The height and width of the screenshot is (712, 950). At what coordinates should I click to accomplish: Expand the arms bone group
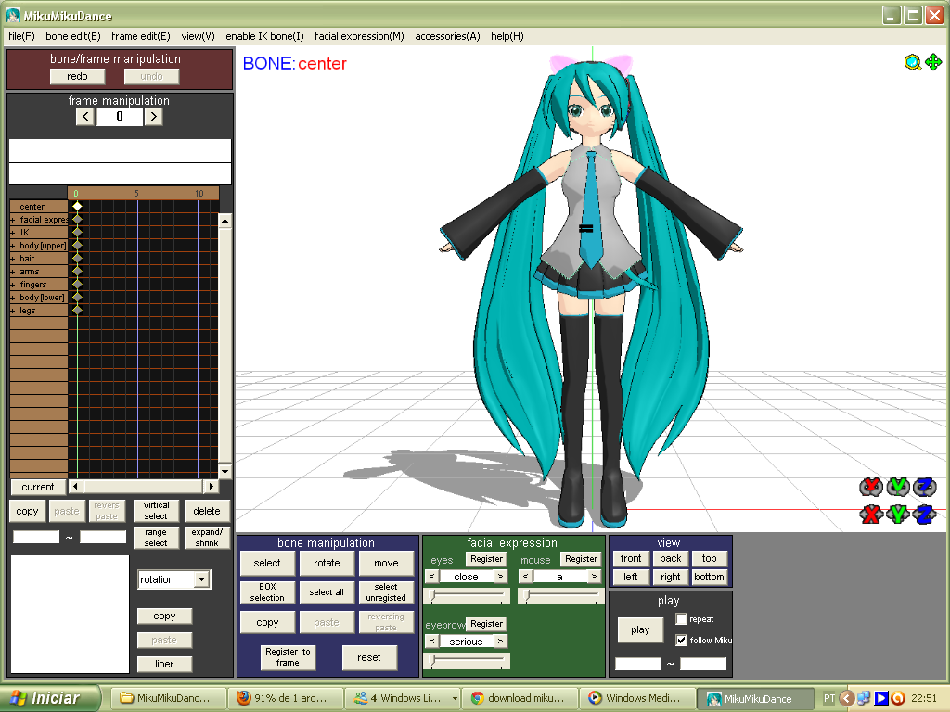point(13,272)
